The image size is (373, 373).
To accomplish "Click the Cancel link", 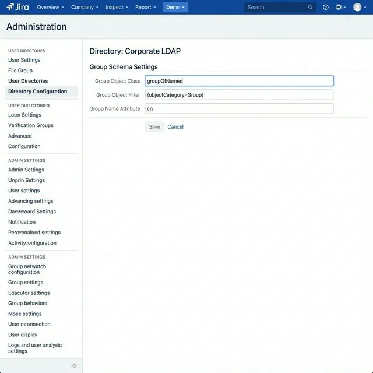I will (x=175, y=126).
